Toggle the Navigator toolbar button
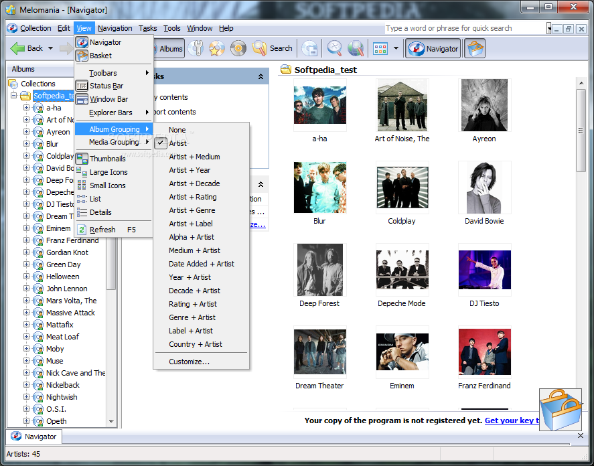This screenshot has width=594, height=466. pyautogui.click(x=433, y=48)
